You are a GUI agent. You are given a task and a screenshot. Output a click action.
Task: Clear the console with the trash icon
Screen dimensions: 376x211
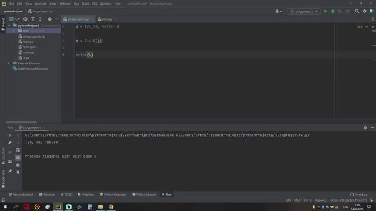(x=18, y=172)
